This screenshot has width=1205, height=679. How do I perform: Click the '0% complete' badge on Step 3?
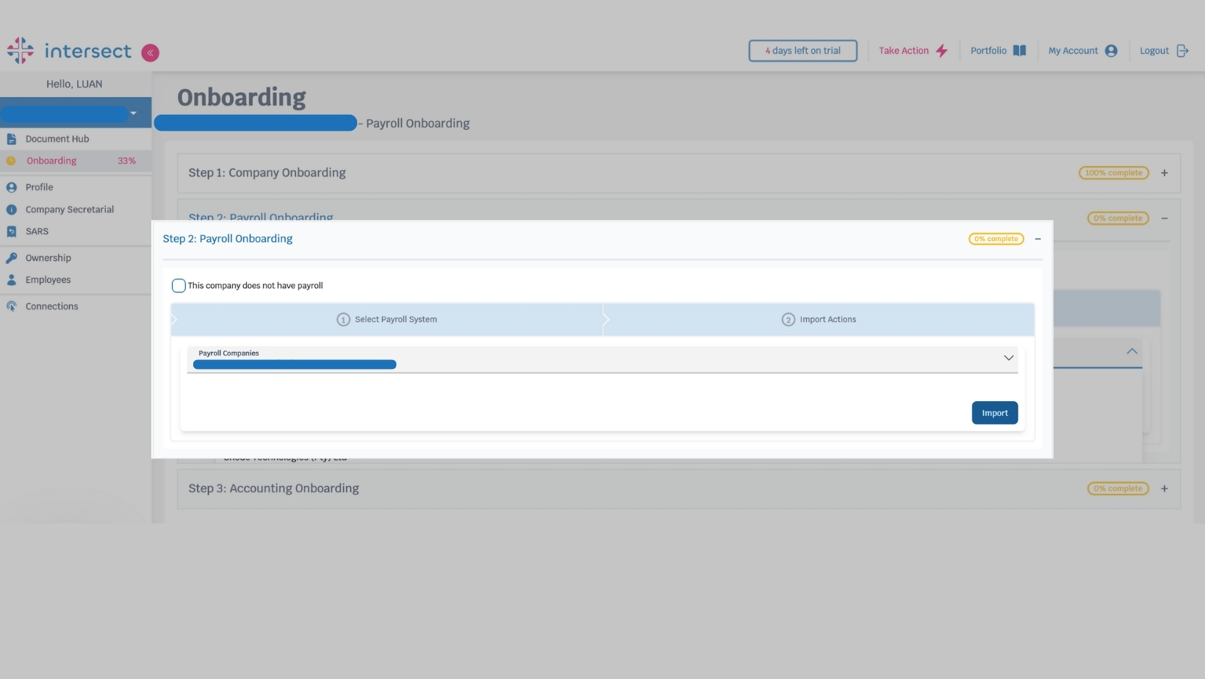point(1118,489)
